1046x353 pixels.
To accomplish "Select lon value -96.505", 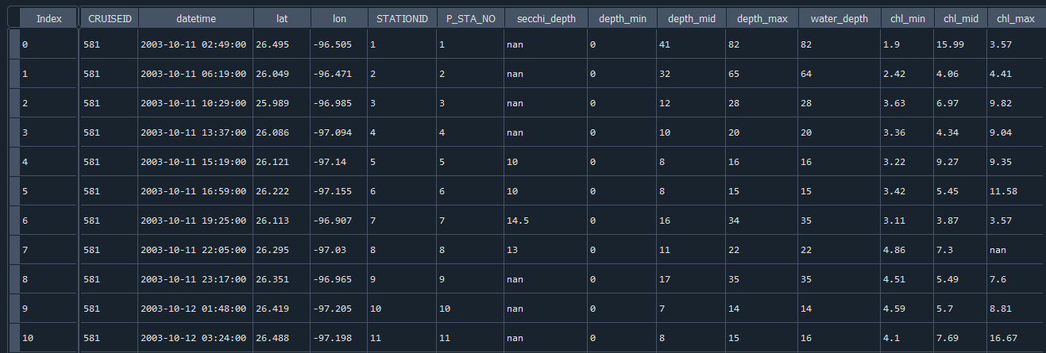I will click(x=339, y=44).
